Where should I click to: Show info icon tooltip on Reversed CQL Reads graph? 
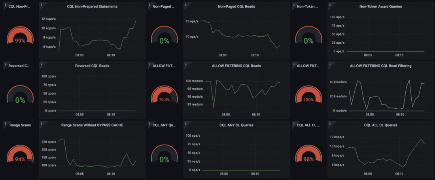pyautogui.click(x=42, y=63)
